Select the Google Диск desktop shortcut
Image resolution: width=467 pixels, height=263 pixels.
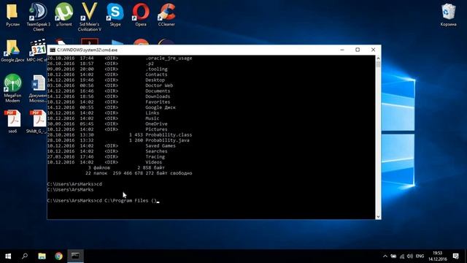click(12, 50)
